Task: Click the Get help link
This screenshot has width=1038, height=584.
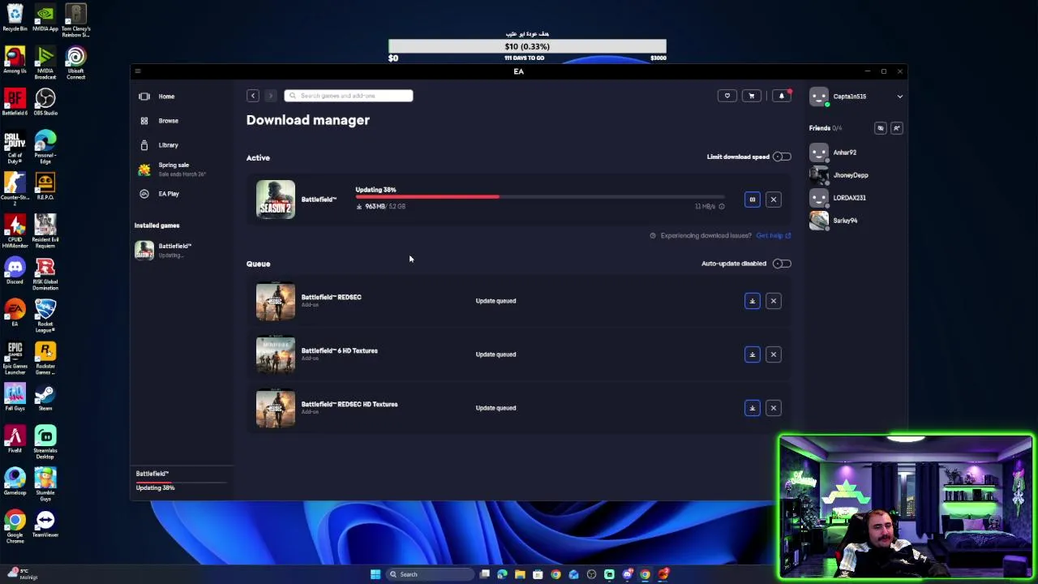Action: 773,236
